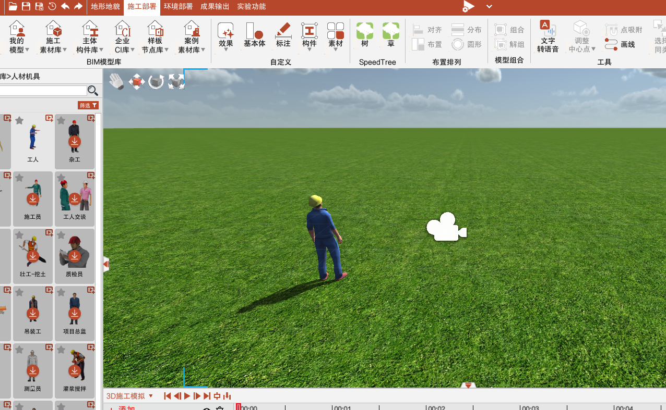This screenshot has height=410, width=666.
Task: Toggle favorite star on 质检员
Action: tap(61, 235)
